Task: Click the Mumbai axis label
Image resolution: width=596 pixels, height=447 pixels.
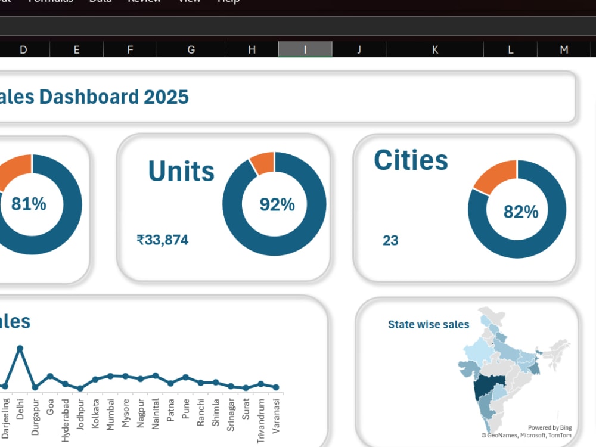Action: 110,414
